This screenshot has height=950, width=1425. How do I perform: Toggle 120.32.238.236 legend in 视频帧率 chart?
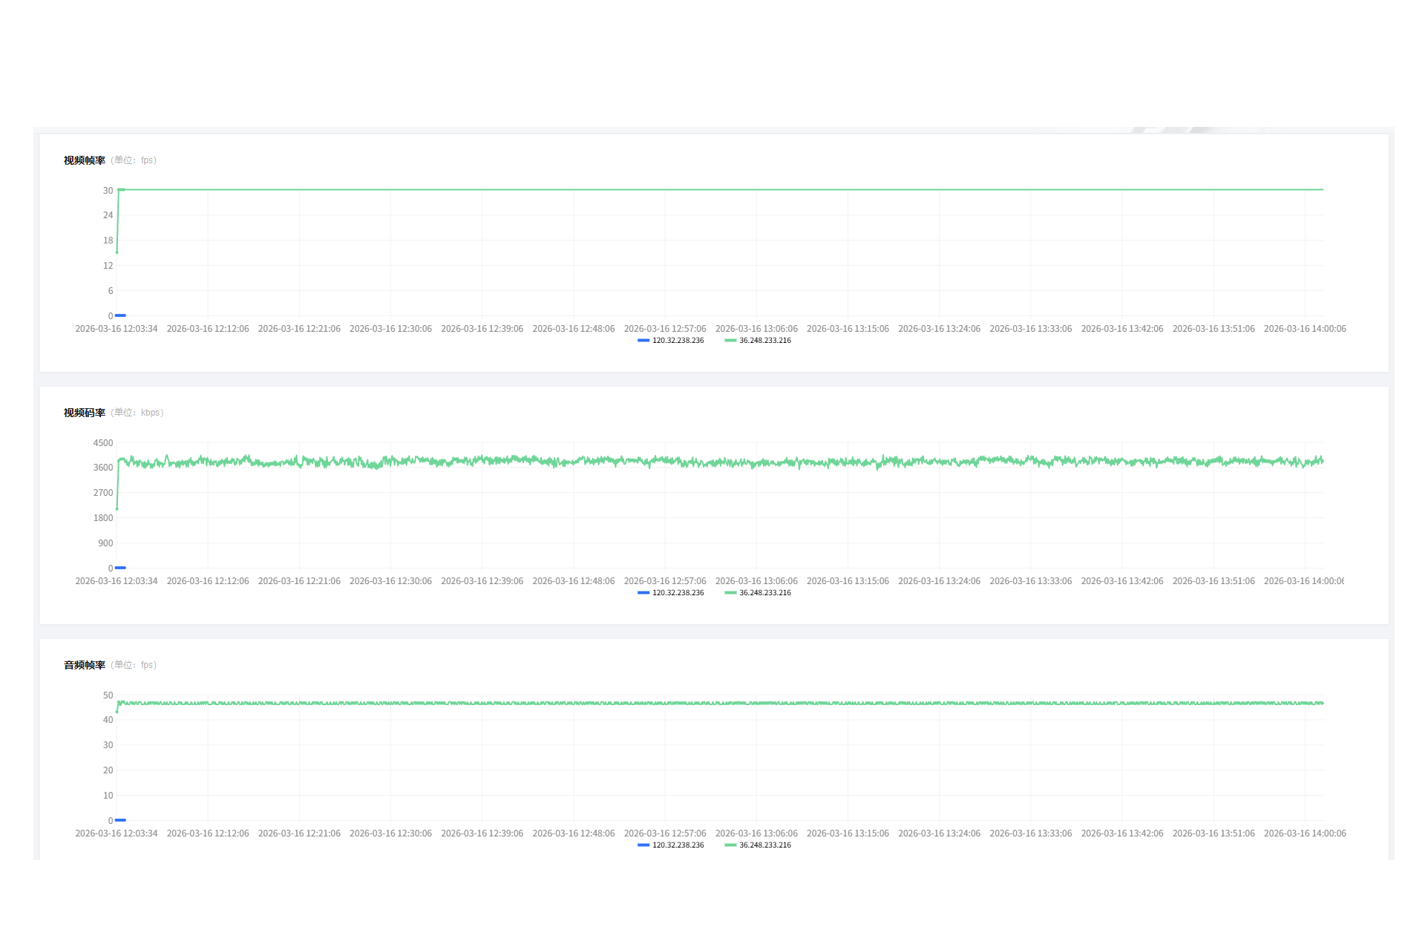click(672, 341)
